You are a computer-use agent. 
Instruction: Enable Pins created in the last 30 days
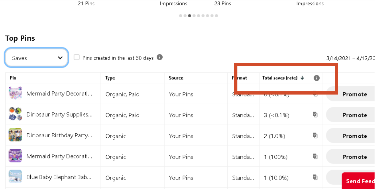coord(77,57)
